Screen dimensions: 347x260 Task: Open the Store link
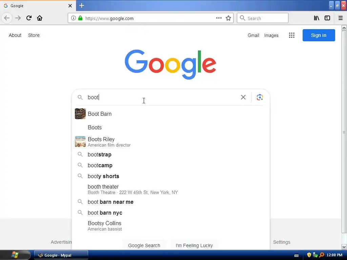coord(34,35)
